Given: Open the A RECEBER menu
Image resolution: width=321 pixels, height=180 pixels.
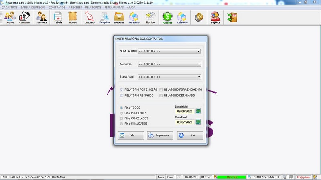Looking at the screenshot, I should click(x=75, y=8).
